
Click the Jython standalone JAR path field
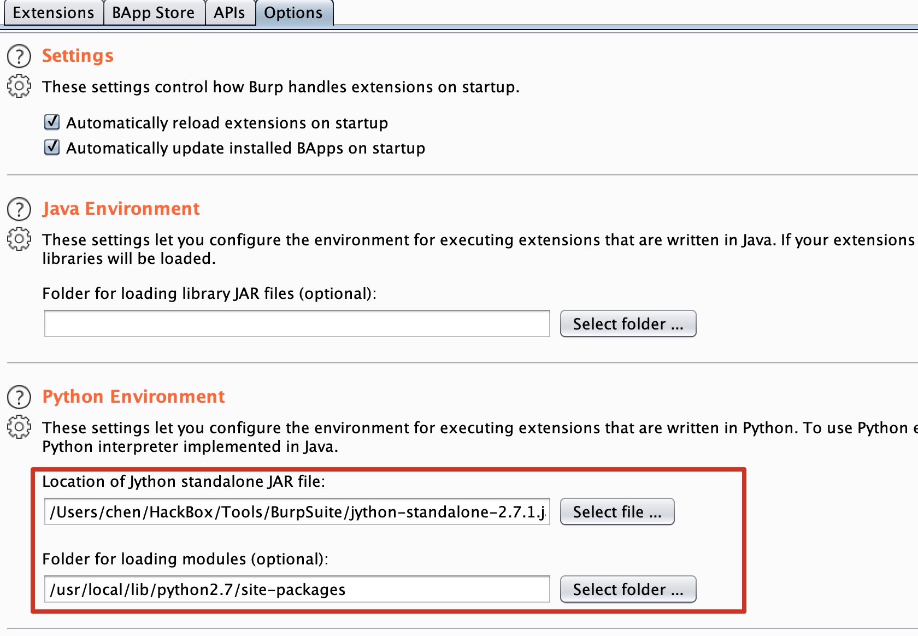(297, 512)
